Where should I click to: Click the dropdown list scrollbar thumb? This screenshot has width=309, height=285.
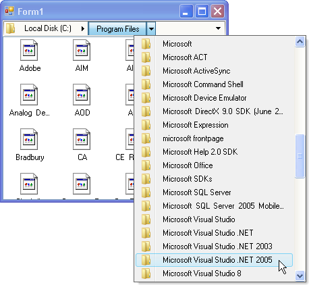[300, 156]
